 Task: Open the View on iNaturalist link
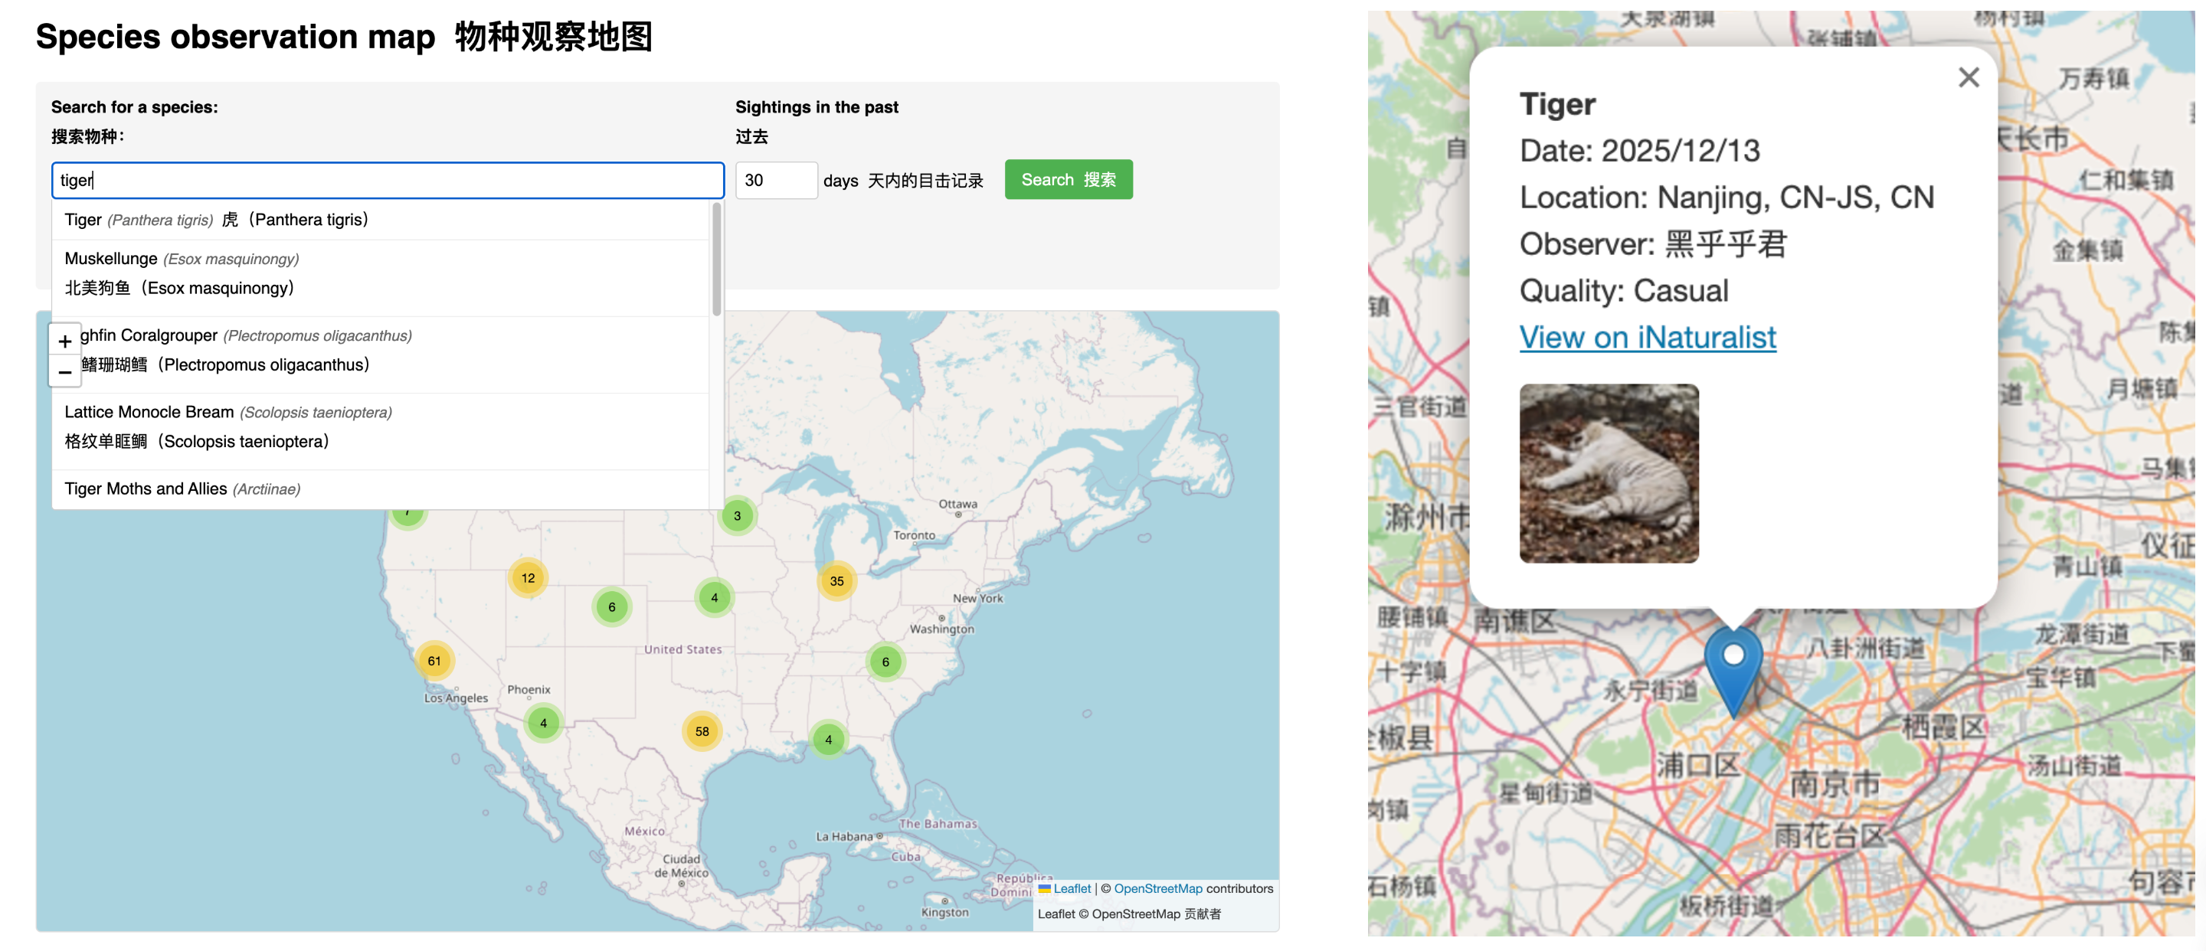(1647, 337)
